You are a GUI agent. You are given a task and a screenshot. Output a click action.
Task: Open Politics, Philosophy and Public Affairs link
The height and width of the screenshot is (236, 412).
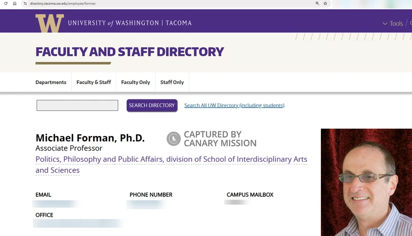pos(171,164)
